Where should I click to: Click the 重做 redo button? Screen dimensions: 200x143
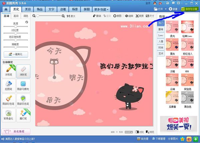pyautogui.click(x=107, y=16)
